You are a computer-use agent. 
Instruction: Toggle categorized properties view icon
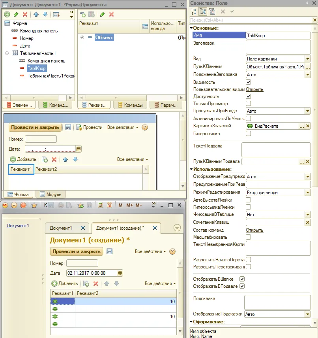tap(203, 11)
